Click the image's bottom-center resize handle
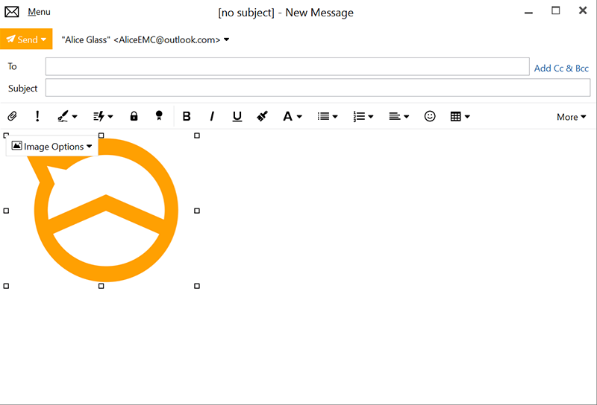 101,286
